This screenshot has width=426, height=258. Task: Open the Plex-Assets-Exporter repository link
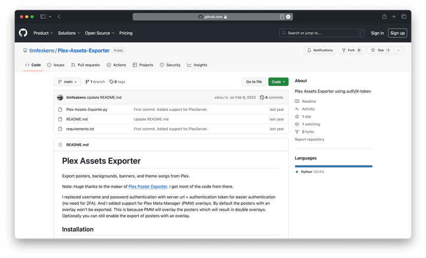(x=84, y=50)
